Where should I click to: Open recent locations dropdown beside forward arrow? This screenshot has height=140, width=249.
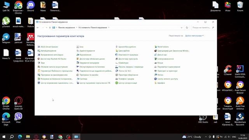tap(46, 28)
